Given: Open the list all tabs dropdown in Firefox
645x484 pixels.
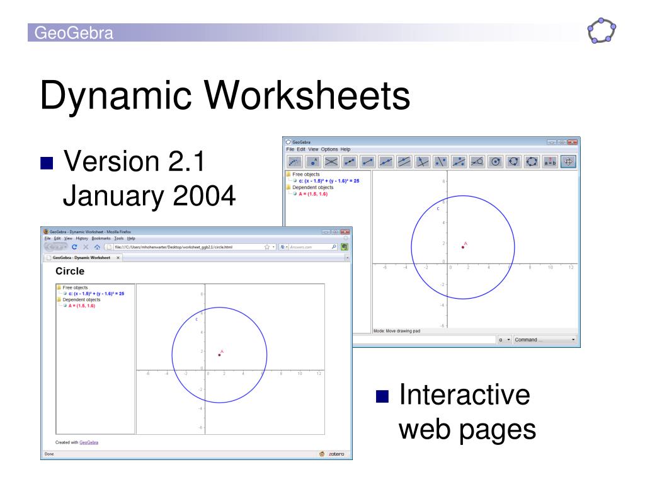Looking at the screenshot, I should tap(347, 258).
